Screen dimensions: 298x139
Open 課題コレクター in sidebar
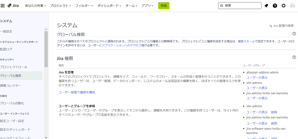pyautogui.click(x=11, y=86)
